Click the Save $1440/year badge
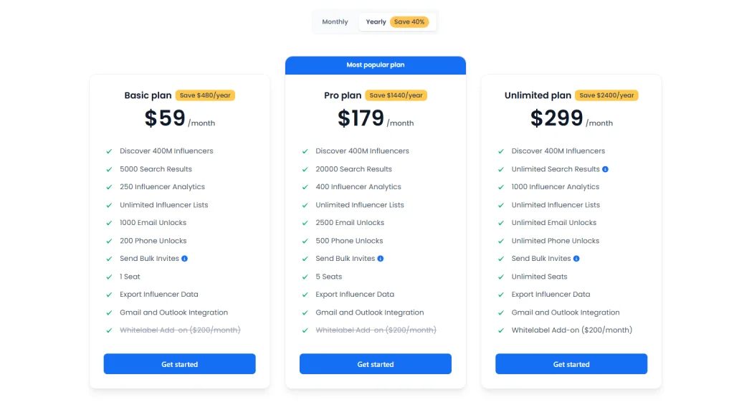Image resolution: width=734 pixels, height=410 pixels. click(x=396, y=95)
